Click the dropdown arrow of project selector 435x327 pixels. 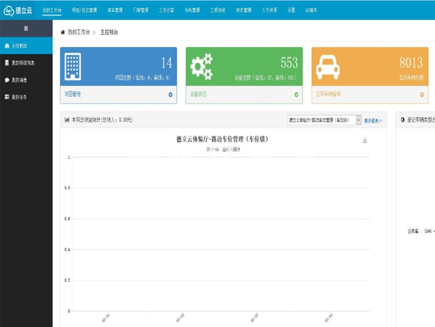point(359,120)
